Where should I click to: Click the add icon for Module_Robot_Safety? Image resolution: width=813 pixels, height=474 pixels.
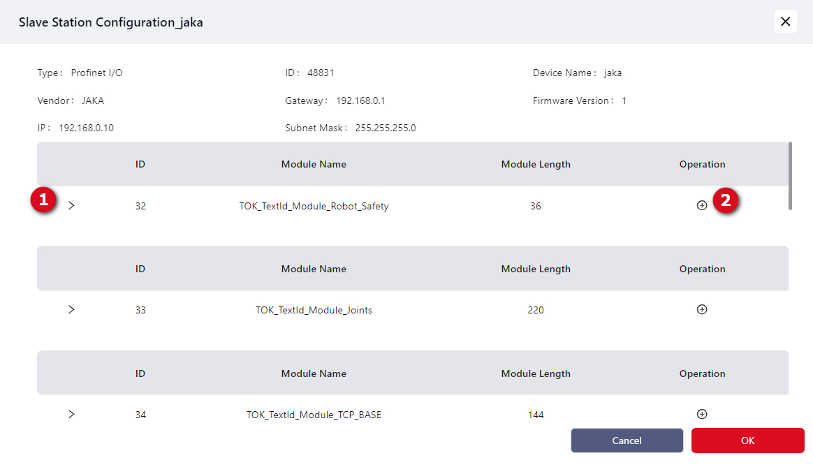702,206
